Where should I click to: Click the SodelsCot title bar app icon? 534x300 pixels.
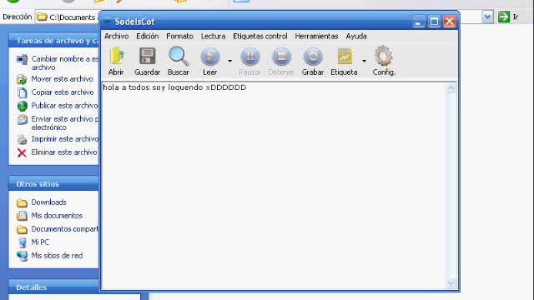(x=107, y=22)
